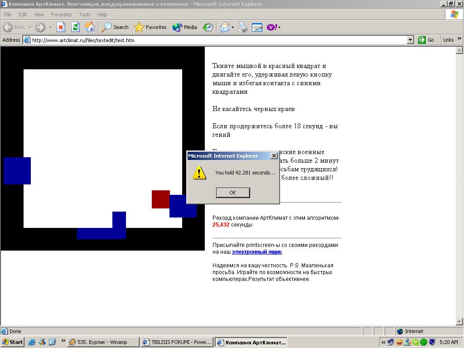This screenshot has height=348, width=464.
Task: Click the Stop loading toolbar icon
Action: (61, 27)
